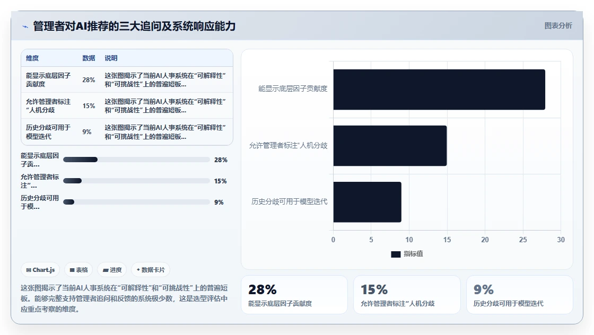
Task: Click chart y-axis label 能显示底层因子贡献度
Action: (x=293, y=89)
